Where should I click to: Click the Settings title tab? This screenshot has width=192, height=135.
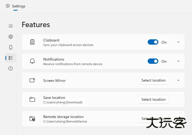click(16, 6)
